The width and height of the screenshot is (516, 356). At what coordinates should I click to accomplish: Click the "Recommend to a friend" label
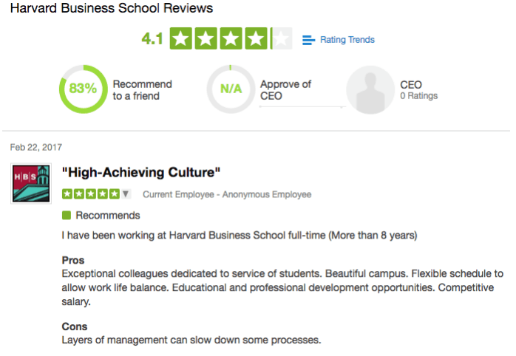pos(142,90)
